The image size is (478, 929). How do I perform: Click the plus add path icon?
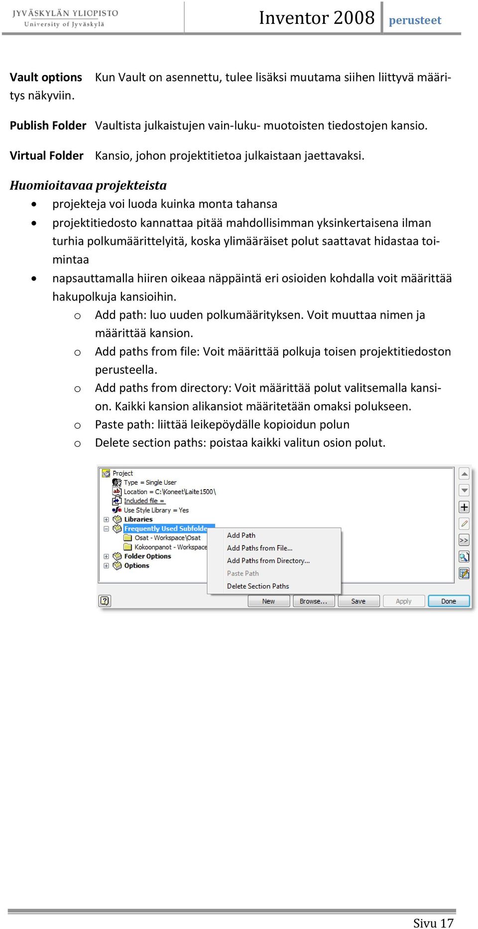tap(464, 507)
